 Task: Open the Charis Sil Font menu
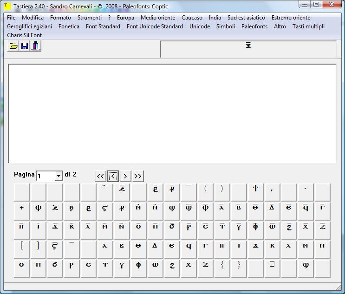pos(25,35)
